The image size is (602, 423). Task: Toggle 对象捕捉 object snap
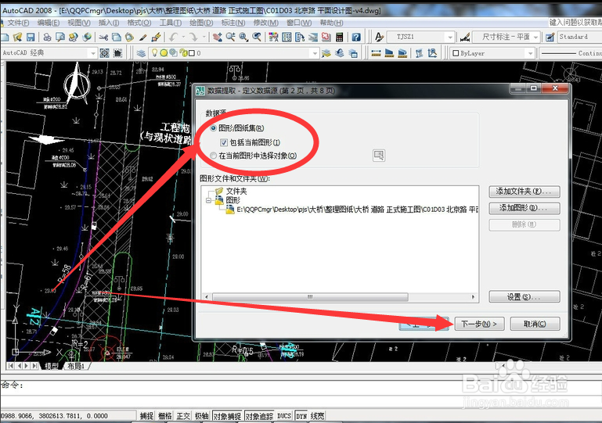point(227,416)
